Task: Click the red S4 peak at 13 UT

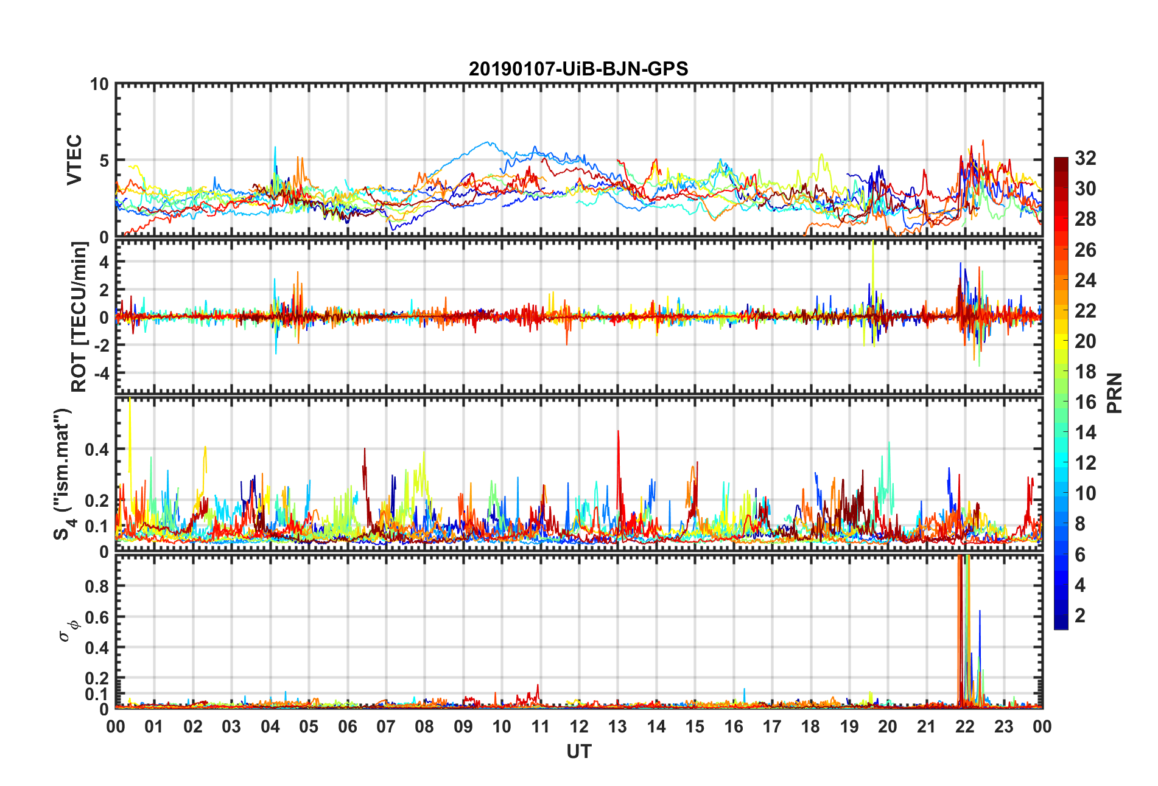Action: [619, 468]
